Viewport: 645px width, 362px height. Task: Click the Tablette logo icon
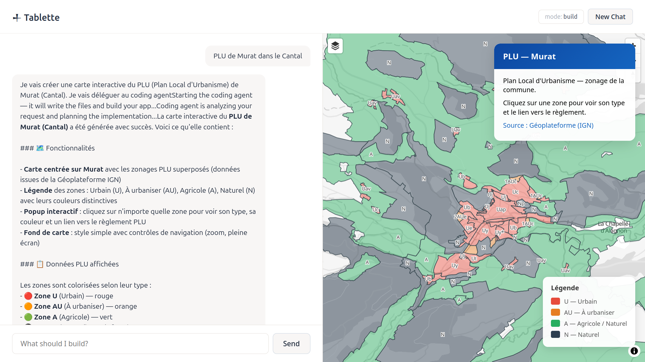click(x=17, y=18)
